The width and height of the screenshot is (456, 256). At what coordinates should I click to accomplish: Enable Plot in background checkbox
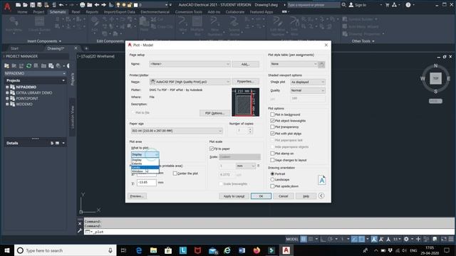[x=272, y=114]
